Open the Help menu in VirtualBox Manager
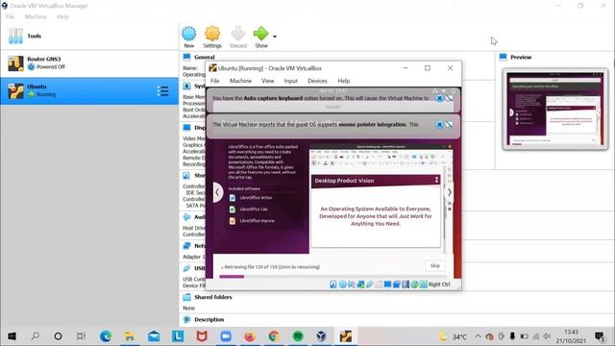 [x=62, y=17]
